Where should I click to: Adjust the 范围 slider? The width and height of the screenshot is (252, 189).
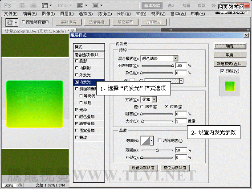[x=157, y=150]
